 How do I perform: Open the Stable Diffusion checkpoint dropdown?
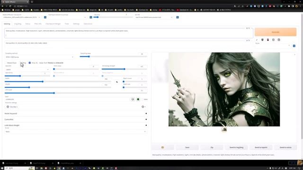tap(22, 17)
